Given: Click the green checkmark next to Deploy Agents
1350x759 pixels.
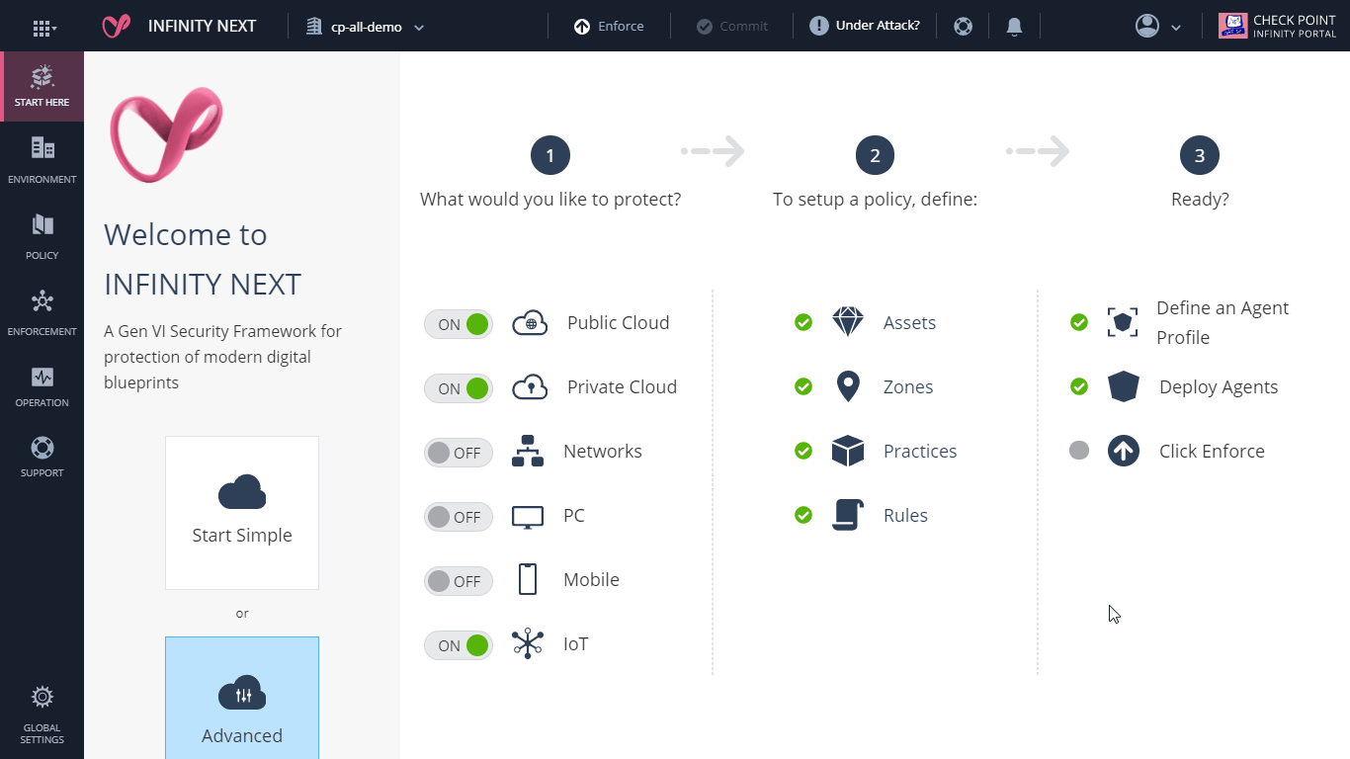Looking at the screenshot, I should tap(1079, 386).
